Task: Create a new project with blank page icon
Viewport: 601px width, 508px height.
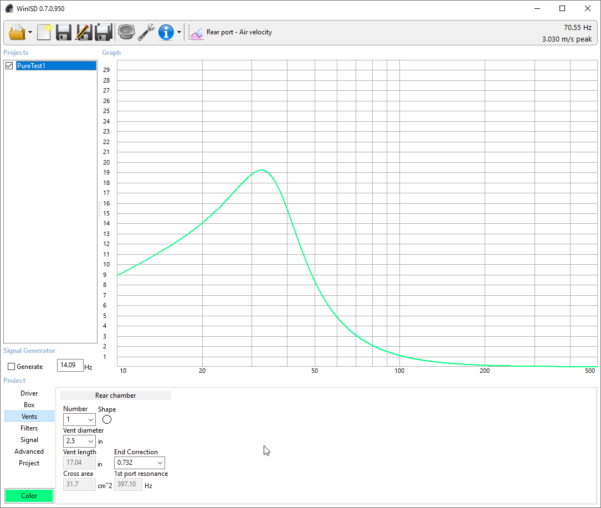Action: [x=44, y=32]
